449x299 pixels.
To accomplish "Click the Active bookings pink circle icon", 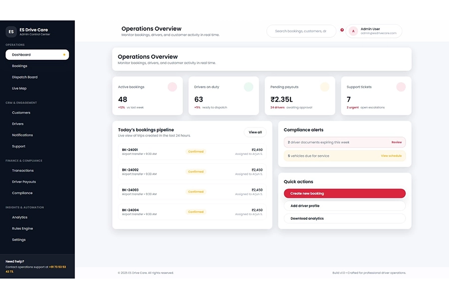I will (172, 87).
